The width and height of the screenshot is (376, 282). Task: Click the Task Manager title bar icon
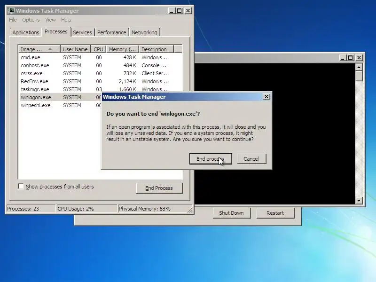pos(11,10)
